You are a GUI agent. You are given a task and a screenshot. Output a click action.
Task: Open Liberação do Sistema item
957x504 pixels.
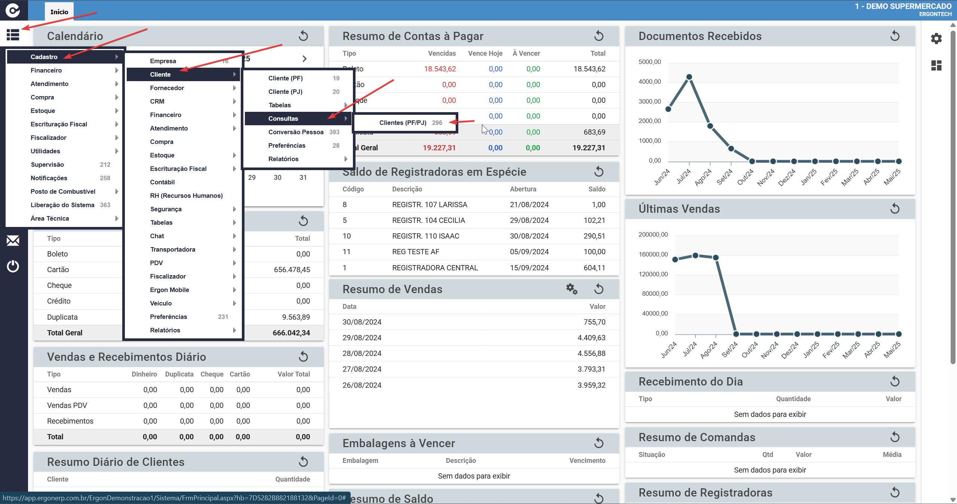65,205
